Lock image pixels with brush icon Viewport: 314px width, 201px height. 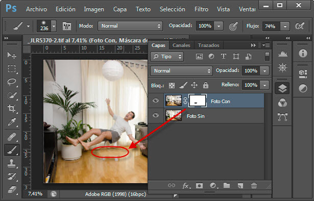tap(183, 85)
